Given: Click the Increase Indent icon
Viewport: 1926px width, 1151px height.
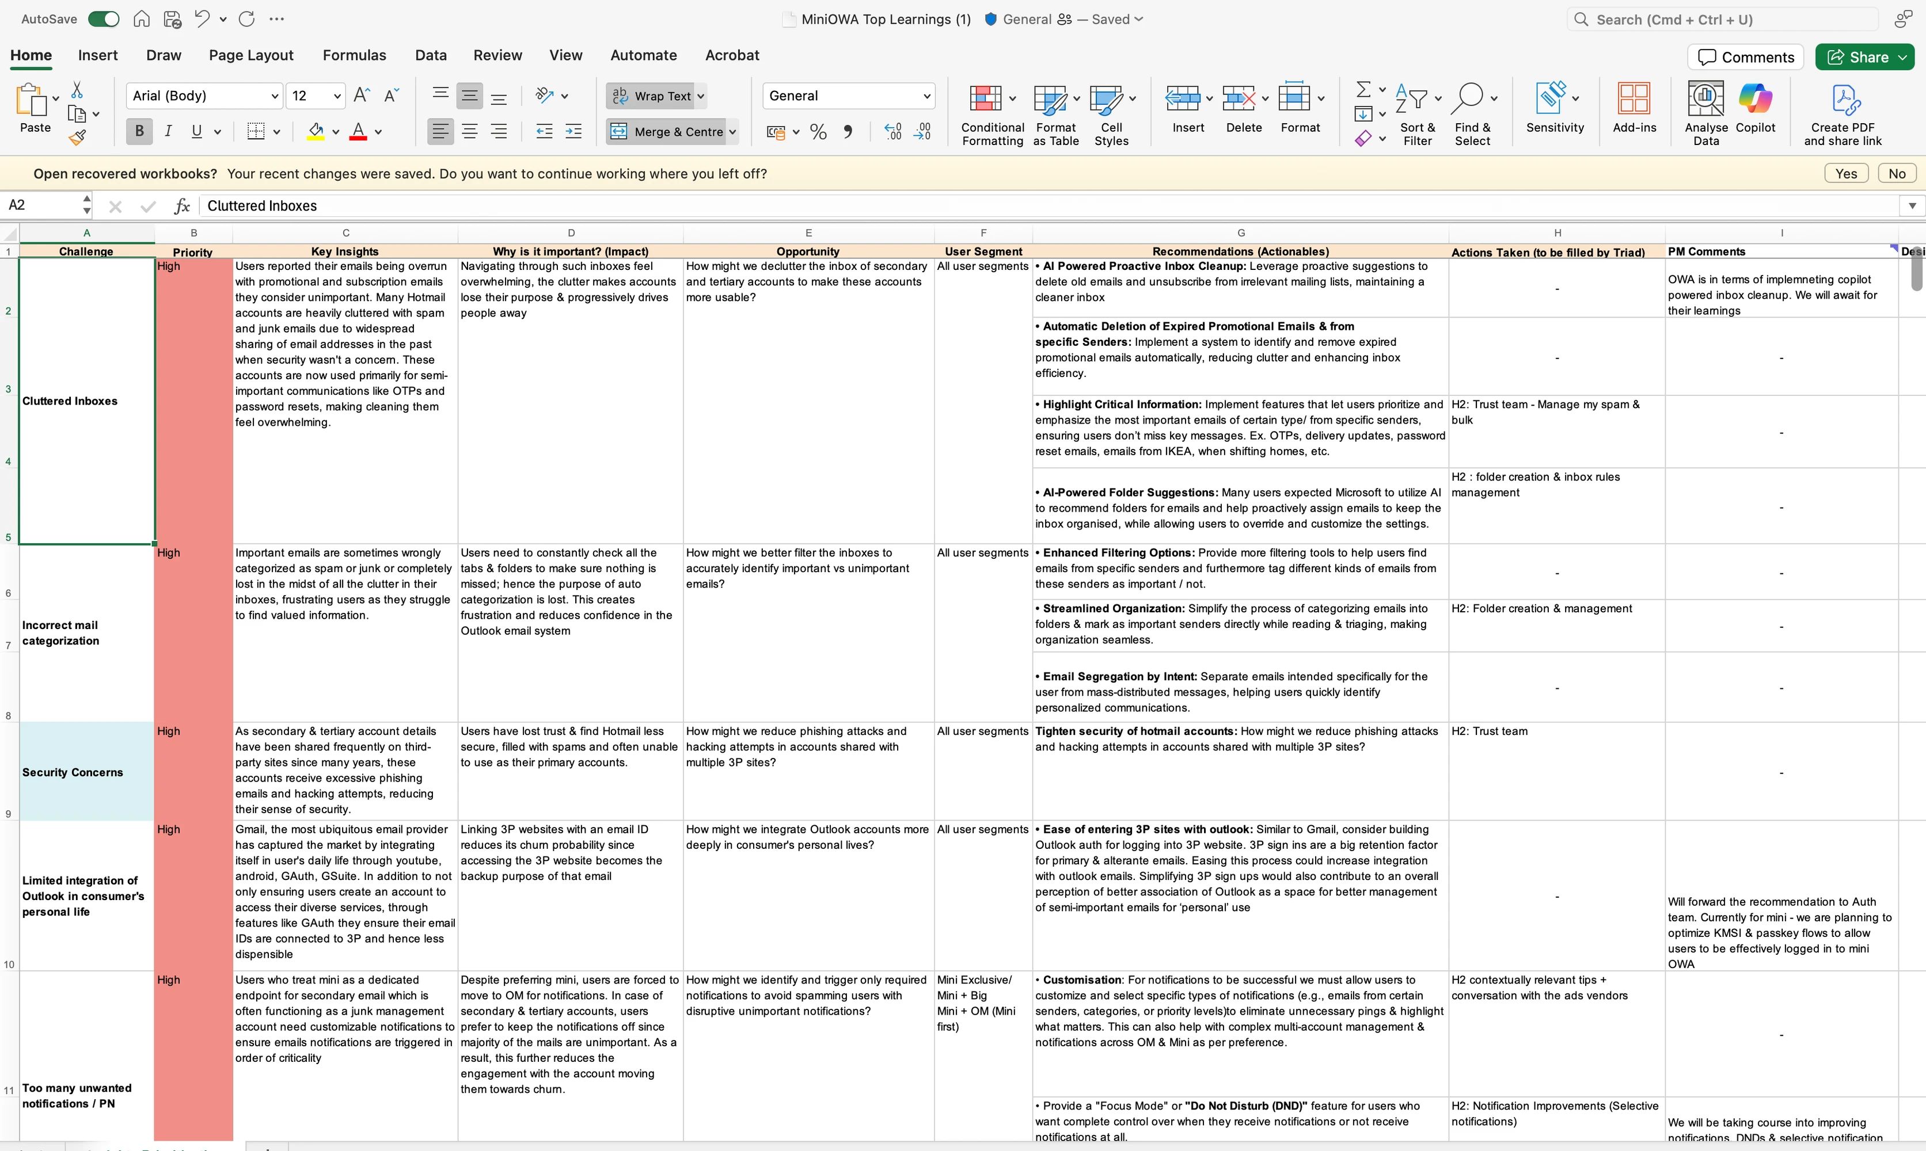Looking at the screenshot, I should tap(573, 132).
